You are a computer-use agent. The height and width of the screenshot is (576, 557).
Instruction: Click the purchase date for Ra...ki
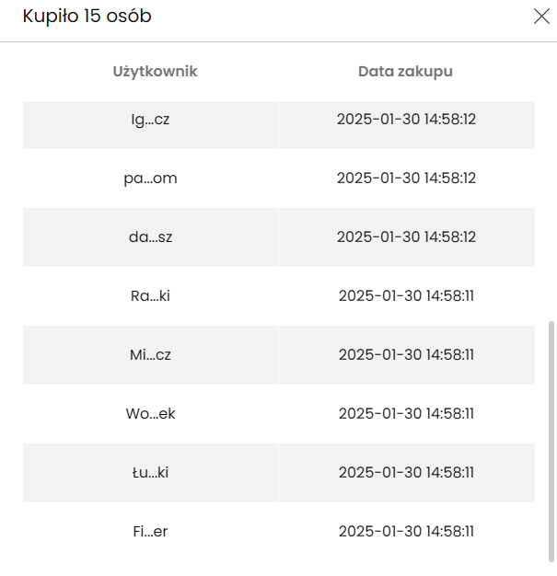[x=406, y=295]
